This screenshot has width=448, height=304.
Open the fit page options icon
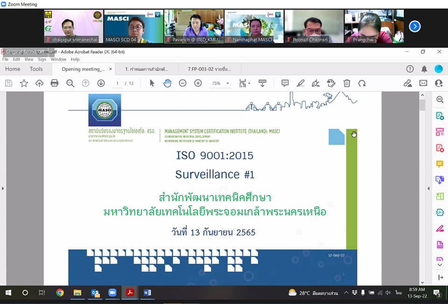[244, 83]
